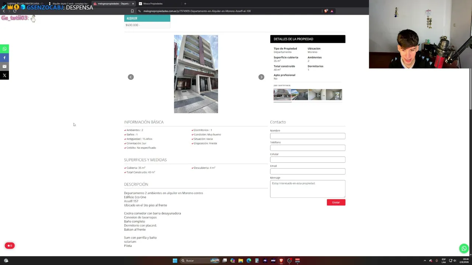
Task: Click the Mensaje text area
Action: (308, 189)
